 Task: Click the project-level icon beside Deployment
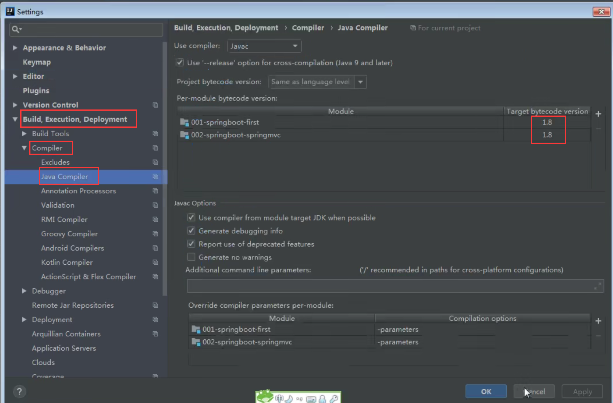click(155, 319)
